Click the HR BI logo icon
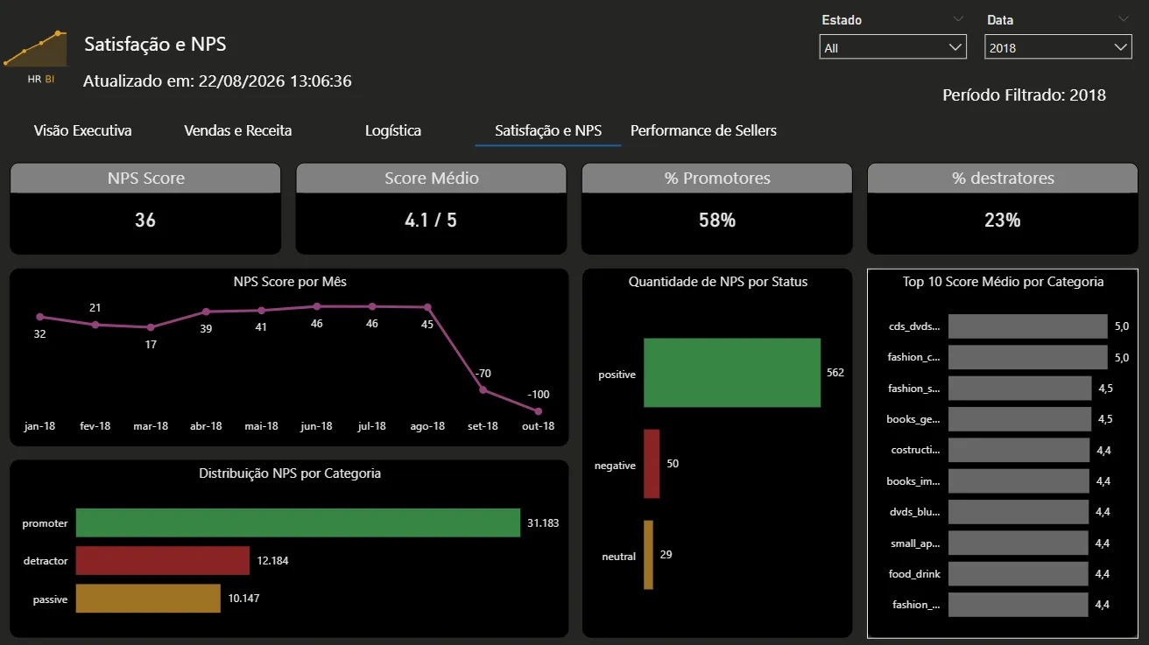 point(36,56)
